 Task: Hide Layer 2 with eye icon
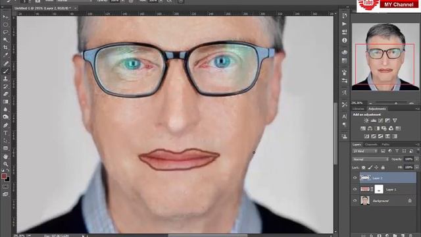coord(355,178)
